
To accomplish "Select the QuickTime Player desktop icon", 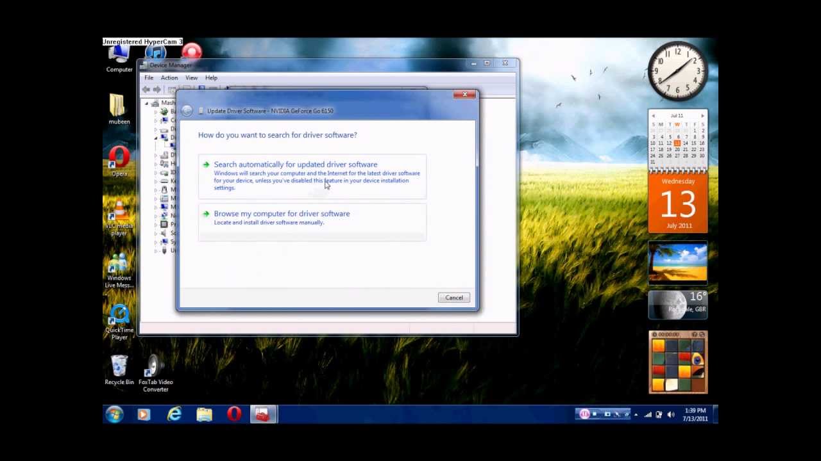I will click(119, 322).
